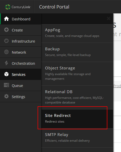Click 'MySQL-compatible database' description text
Image resolution: width=121 pixels, height=152 pixels.
[x=74, y=100]
